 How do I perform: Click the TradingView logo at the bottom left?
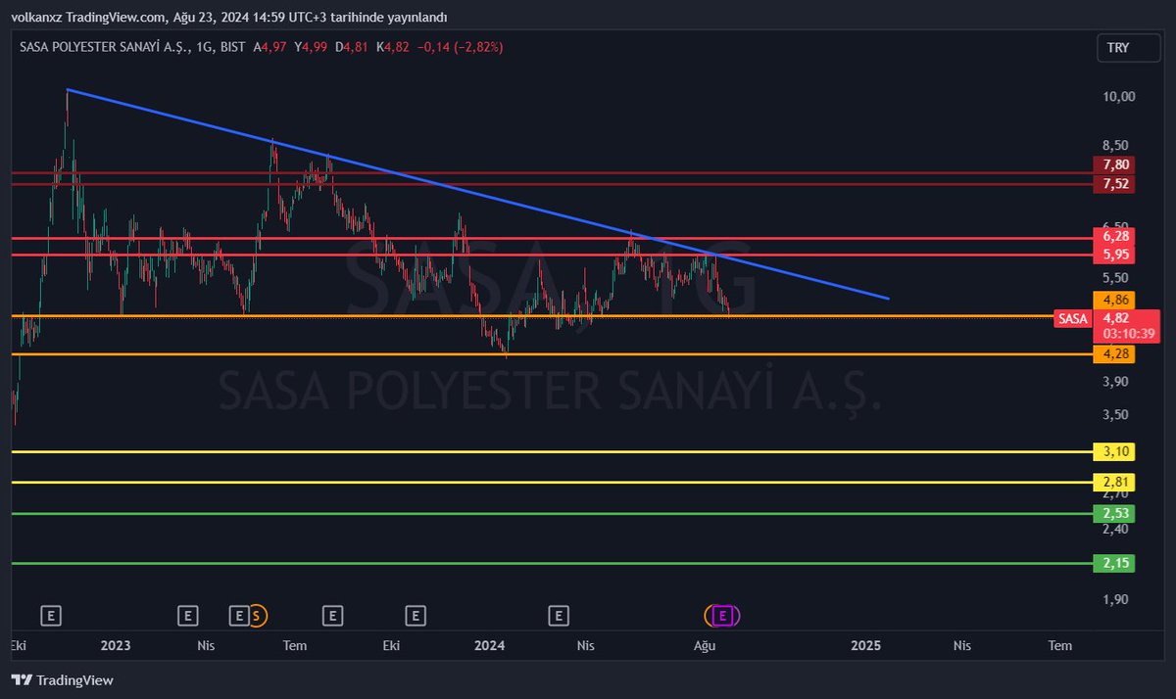tap(63, 679)
